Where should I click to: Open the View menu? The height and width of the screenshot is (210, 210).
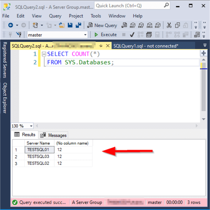click(x=37, y=16)
